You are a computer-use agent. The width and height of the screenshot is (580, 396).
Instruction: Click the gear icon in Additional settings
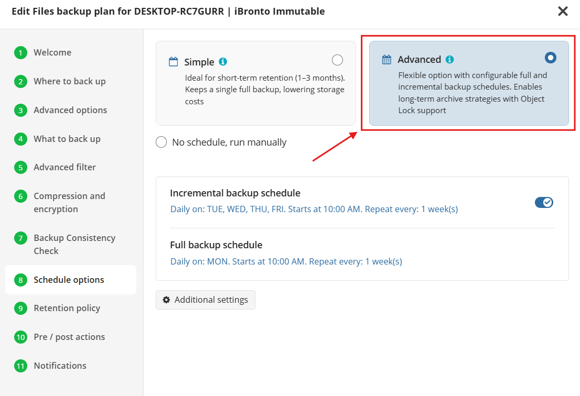(166, 300)
